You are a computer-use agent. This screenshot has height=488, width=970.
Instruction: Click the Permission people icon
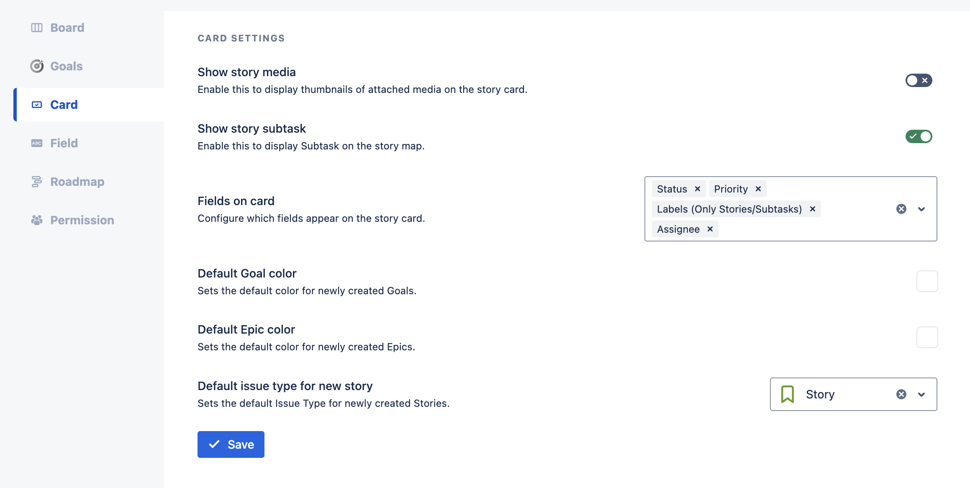tap(37, 220)
